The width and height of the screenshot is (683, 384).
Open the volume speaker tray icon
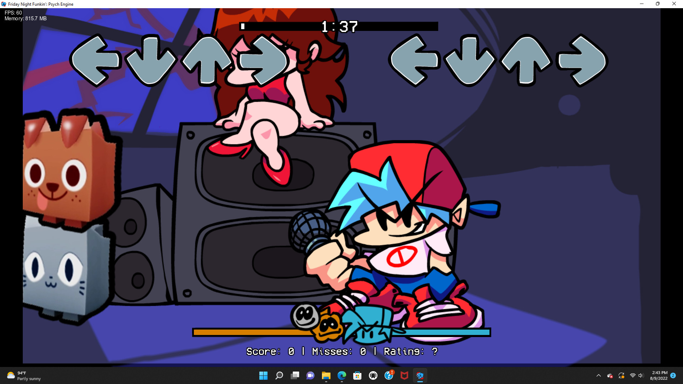point(641,375)
